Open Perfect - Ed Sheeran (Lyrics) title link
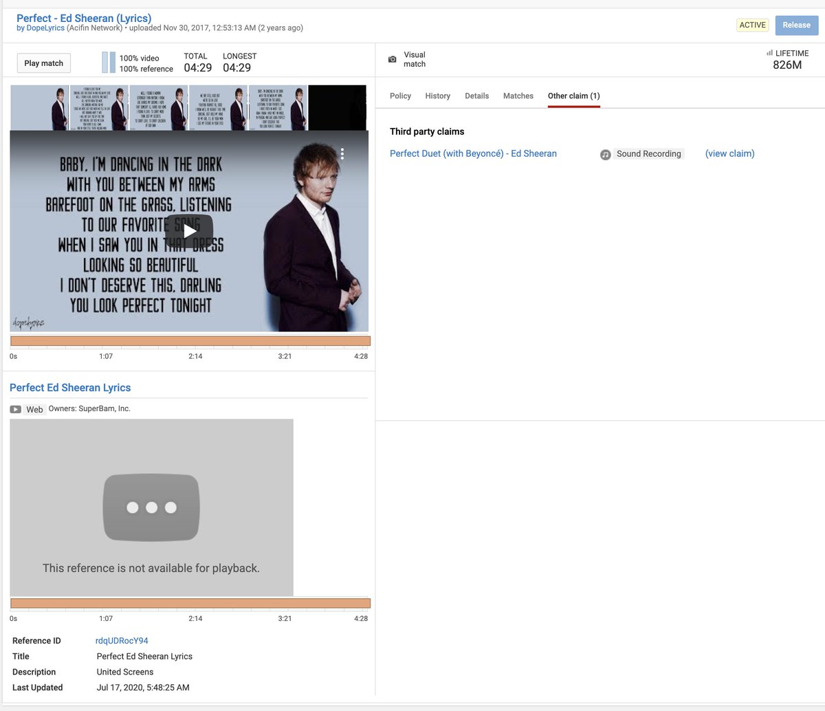The image size is (825, 711). click(84, 18)
